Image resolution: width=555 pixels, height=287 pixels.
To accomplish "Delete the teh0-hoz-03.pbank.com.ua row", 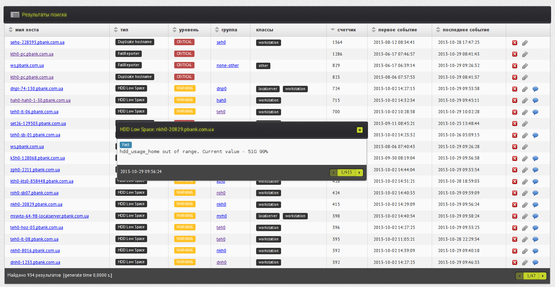I will [515, 228].
